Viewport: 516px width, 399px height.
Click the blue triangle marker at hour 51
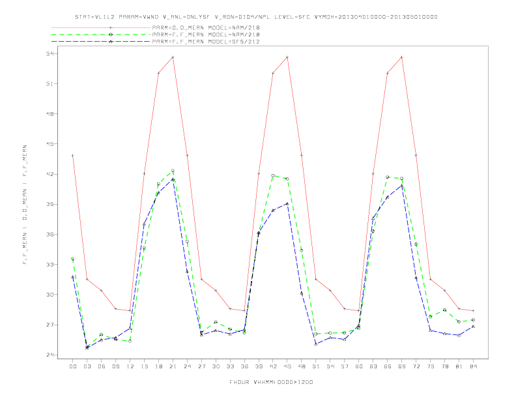point(316,344)
